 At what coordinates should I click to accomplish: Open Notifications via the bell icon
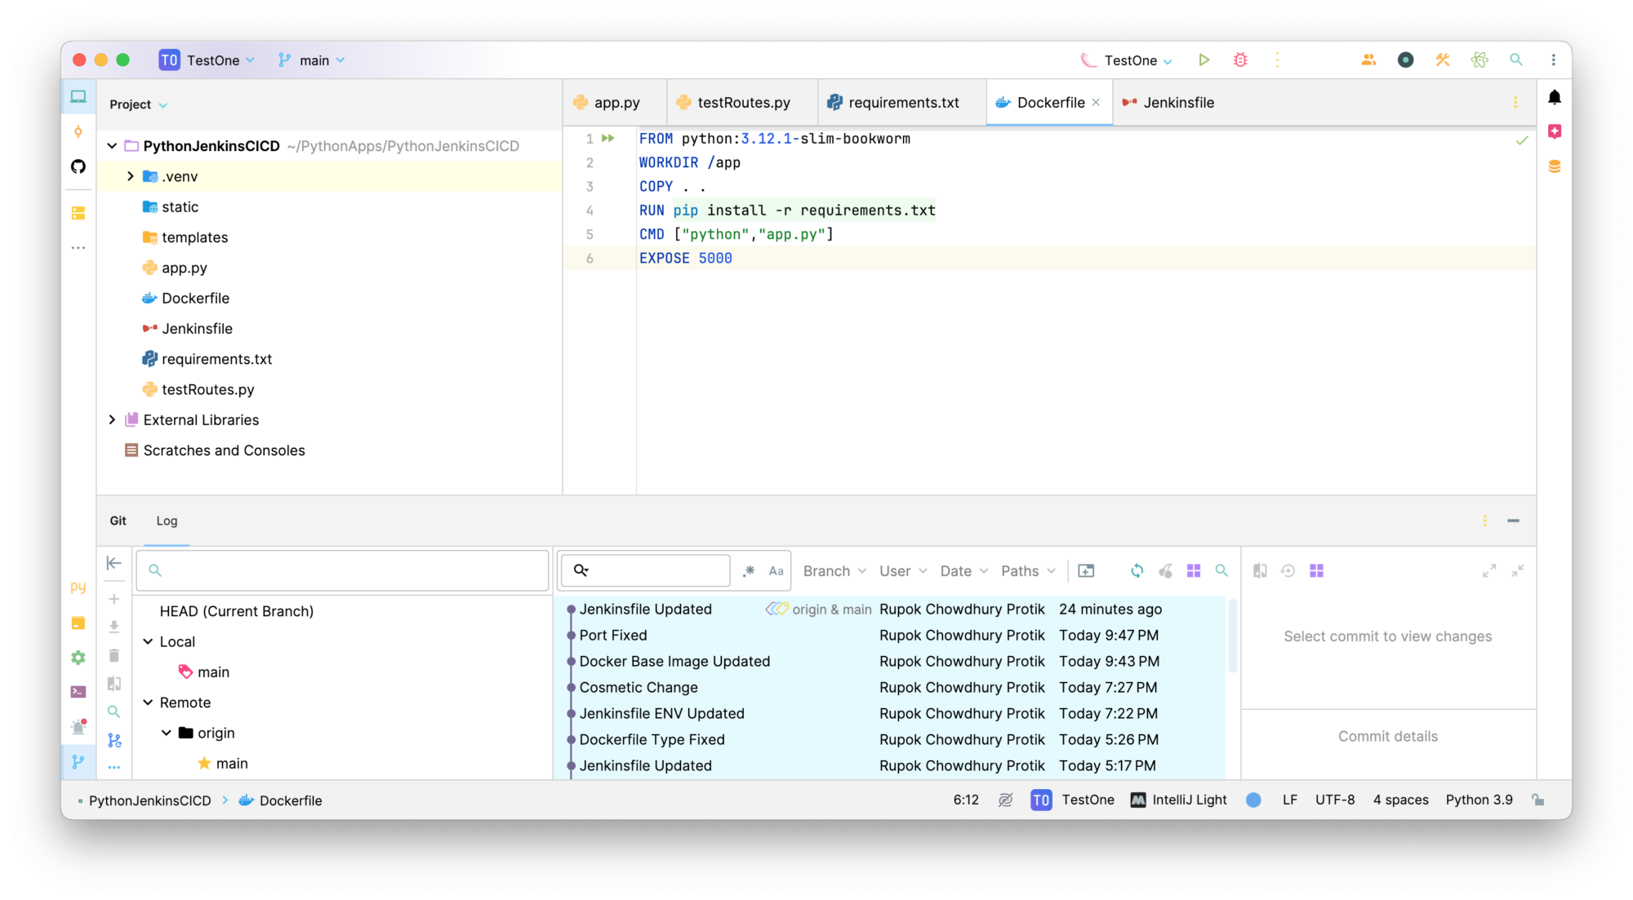1555,97
